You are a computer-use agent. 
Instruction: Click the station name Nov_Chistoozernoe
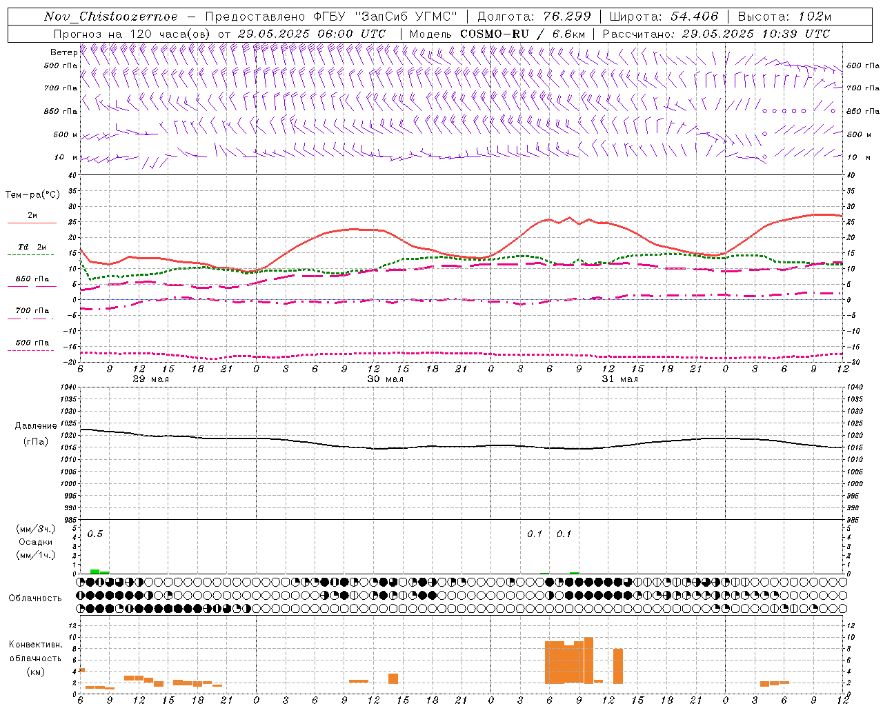tap(111, 17)
